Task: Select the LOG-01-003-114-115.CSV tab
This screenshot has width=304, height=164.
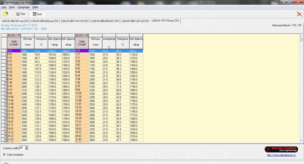Action: pos(75,21)
